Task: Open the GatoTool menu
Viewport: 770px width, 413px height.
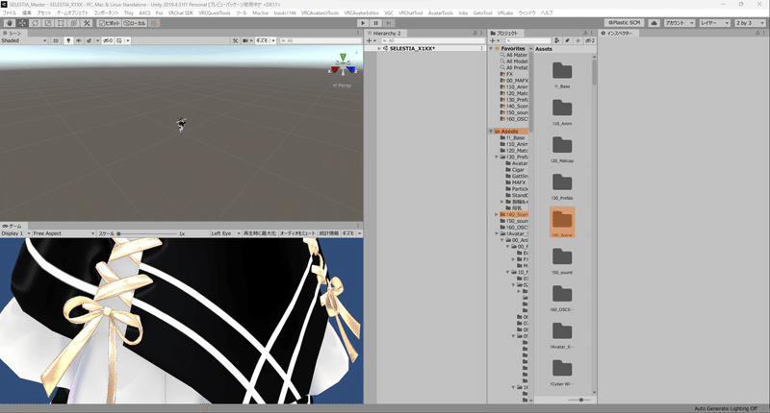Action: tap(482, 12)
